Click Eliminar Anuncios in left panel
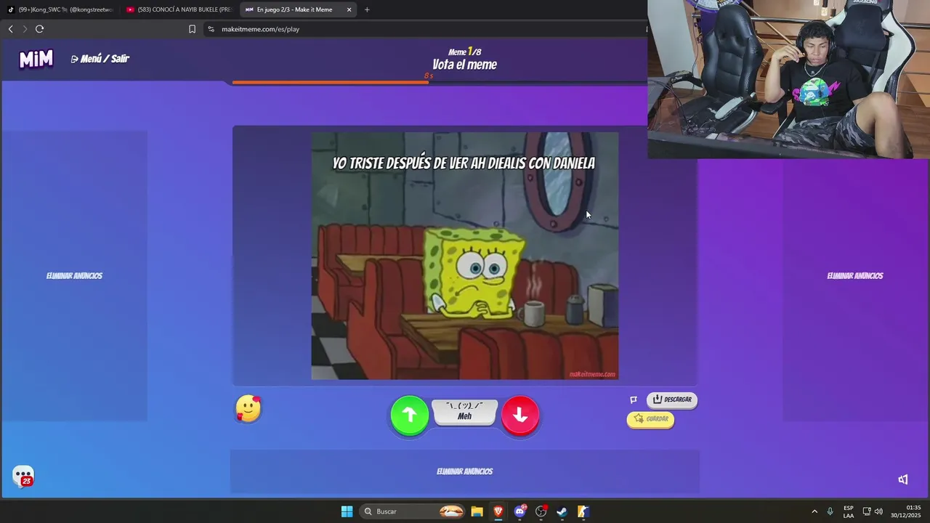 [x=74, y=276]
